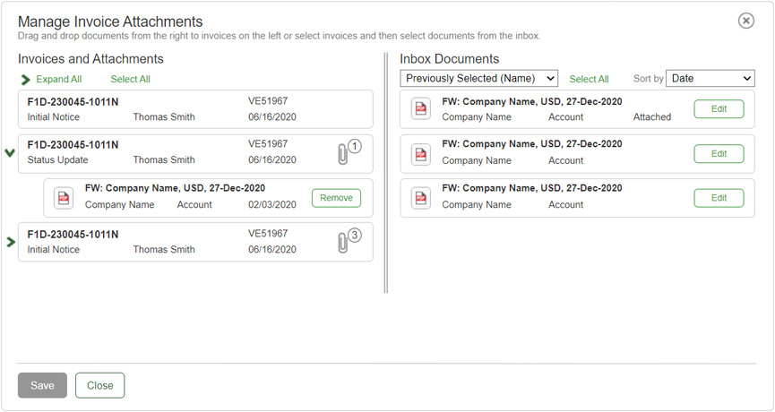Screen dimensions: 775x412
Task: Click Select All in Inbox Documents
Action: tap(589, 80)
